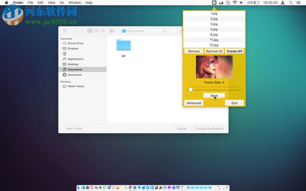Go forward in the file dialog
The width and height of the screenshot is (306, 191).
click(82, 31)
